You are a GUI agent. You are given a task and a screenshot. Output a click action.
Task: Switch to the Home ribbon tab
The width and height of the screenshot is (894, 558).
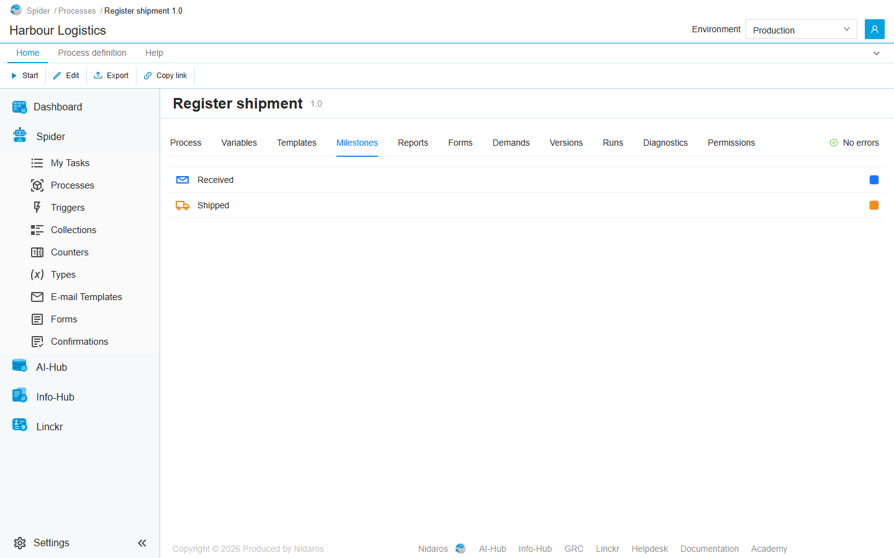click(x=28, y=53)
